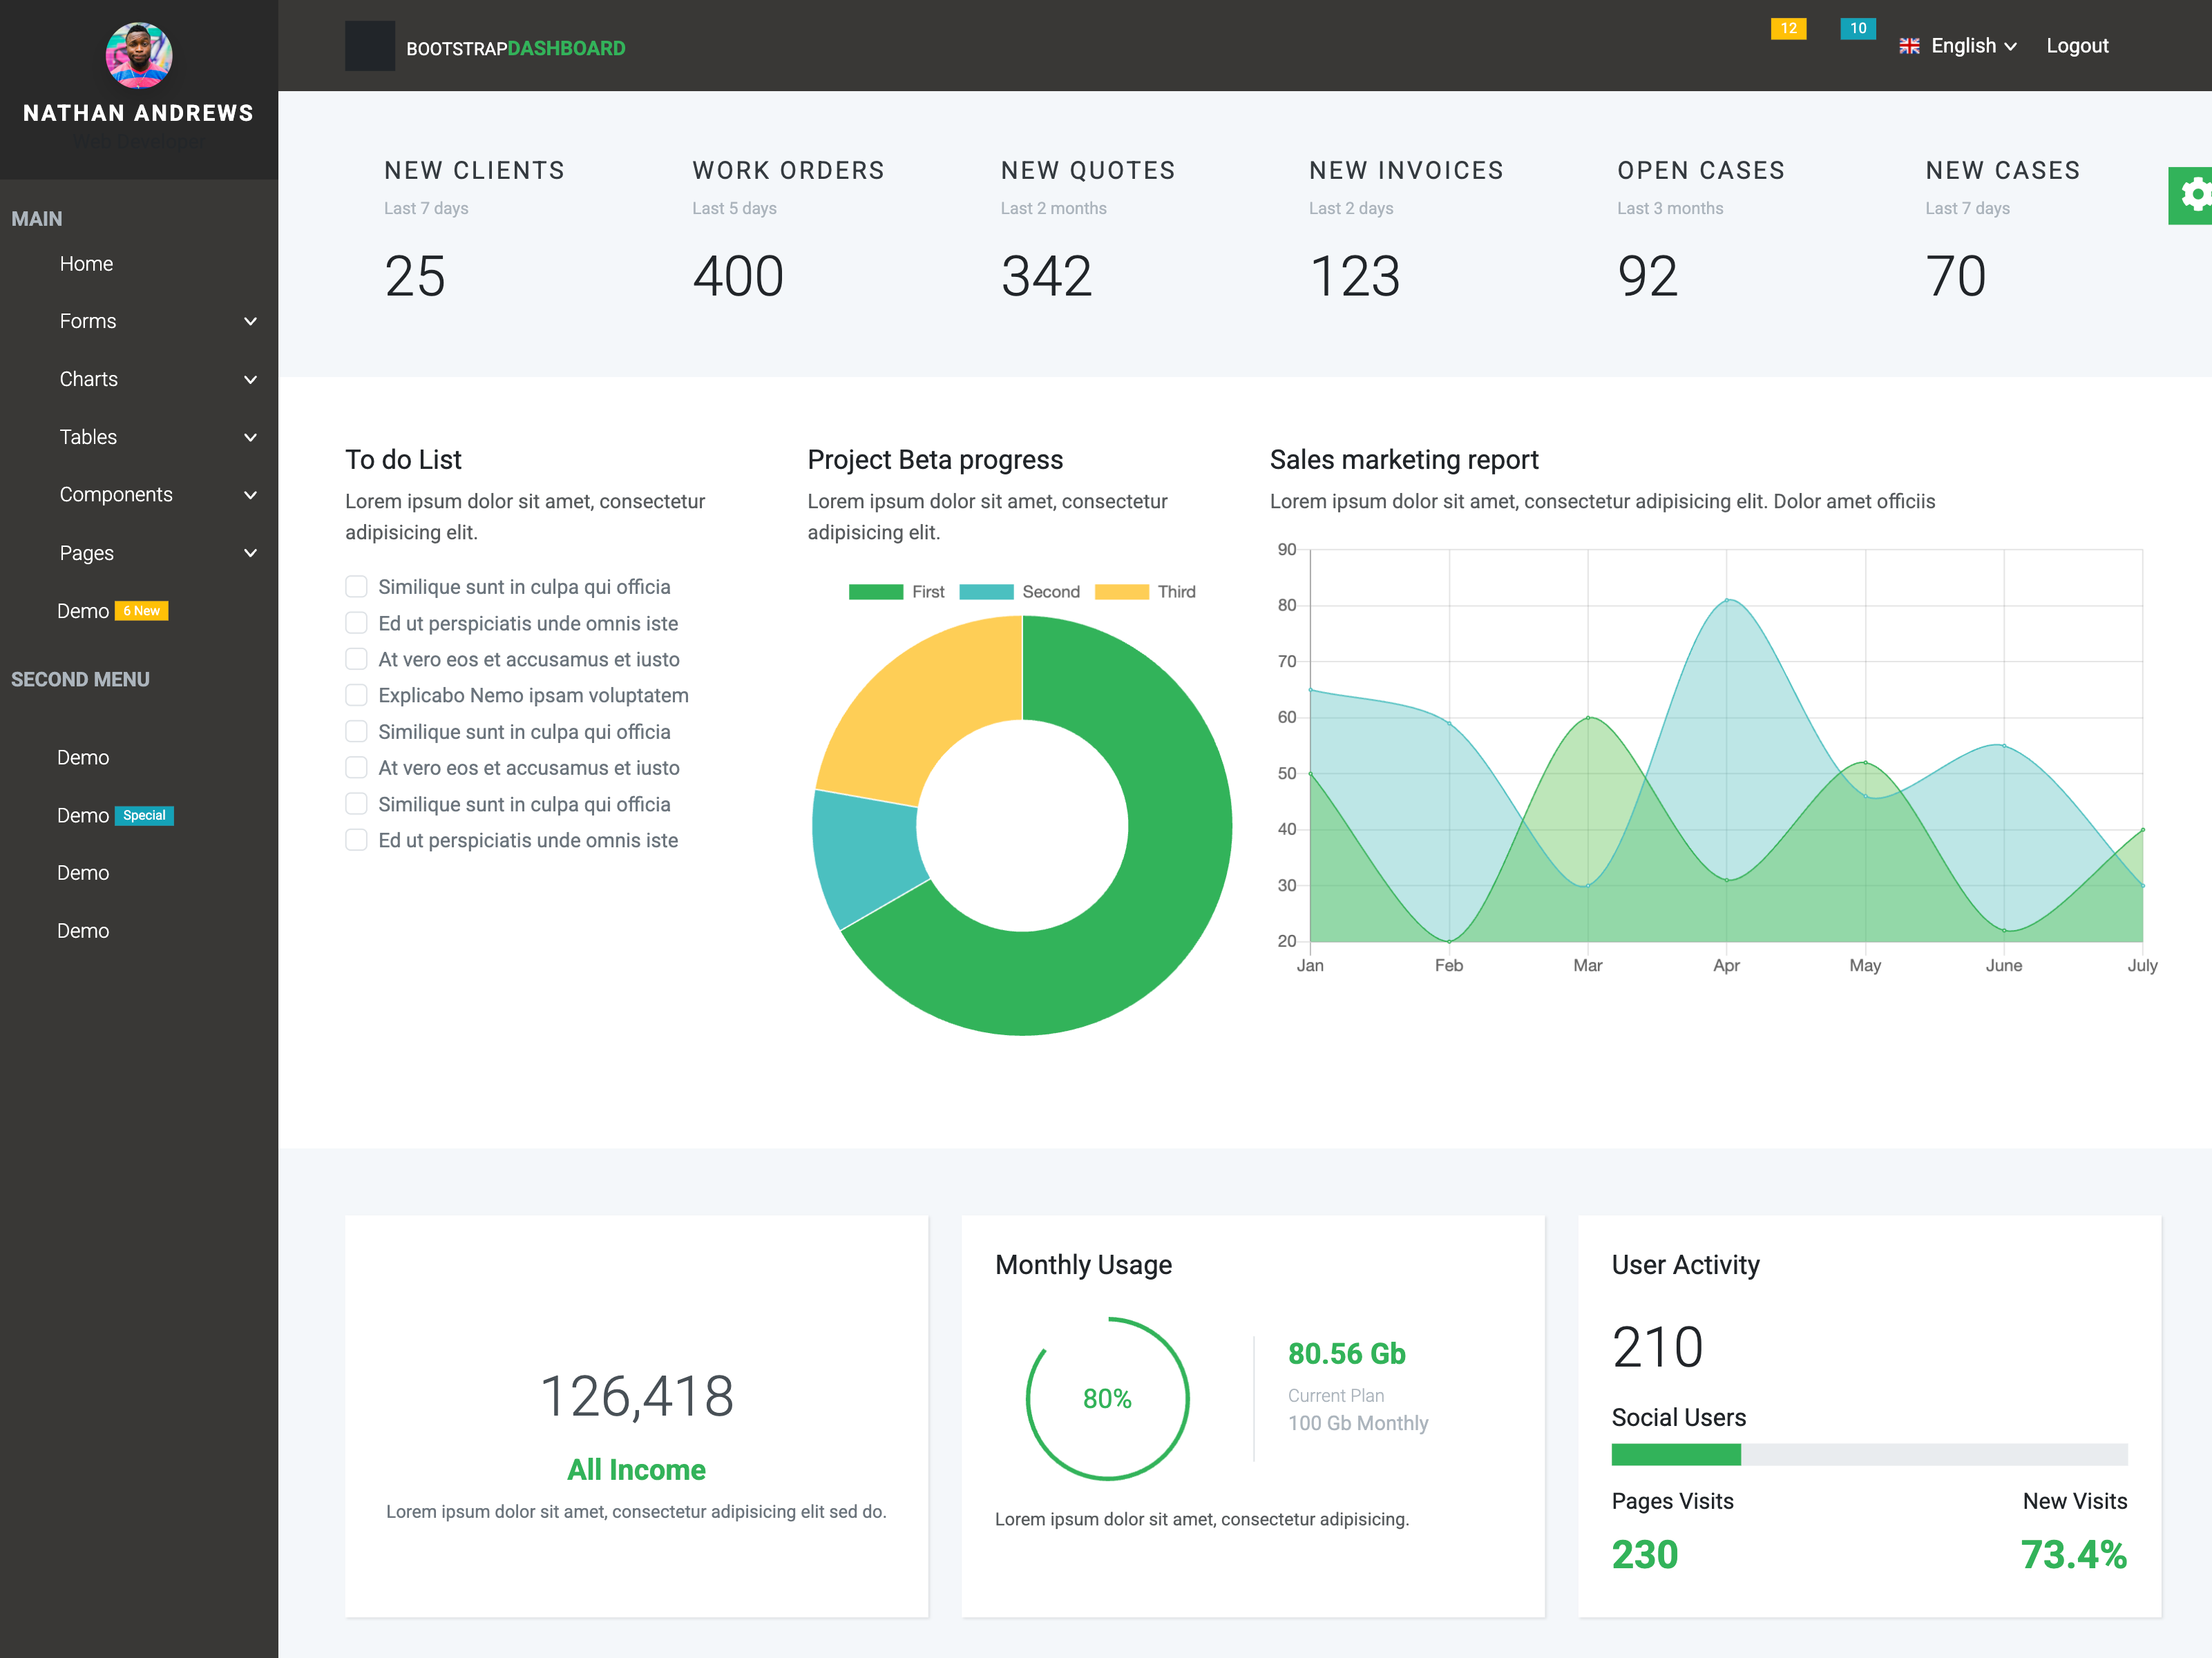Tick the last To do List checkbox
Viewport: 2212px width, 1658px height.
click(356, 840)
